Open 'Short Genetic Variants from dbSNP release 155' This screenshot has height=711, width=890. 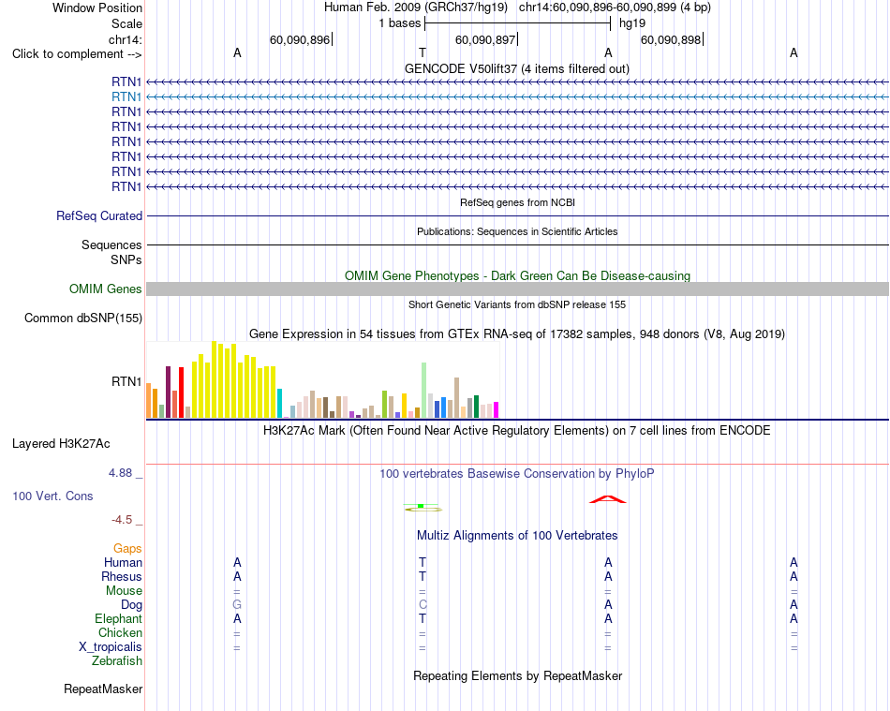tap(517, 304)
